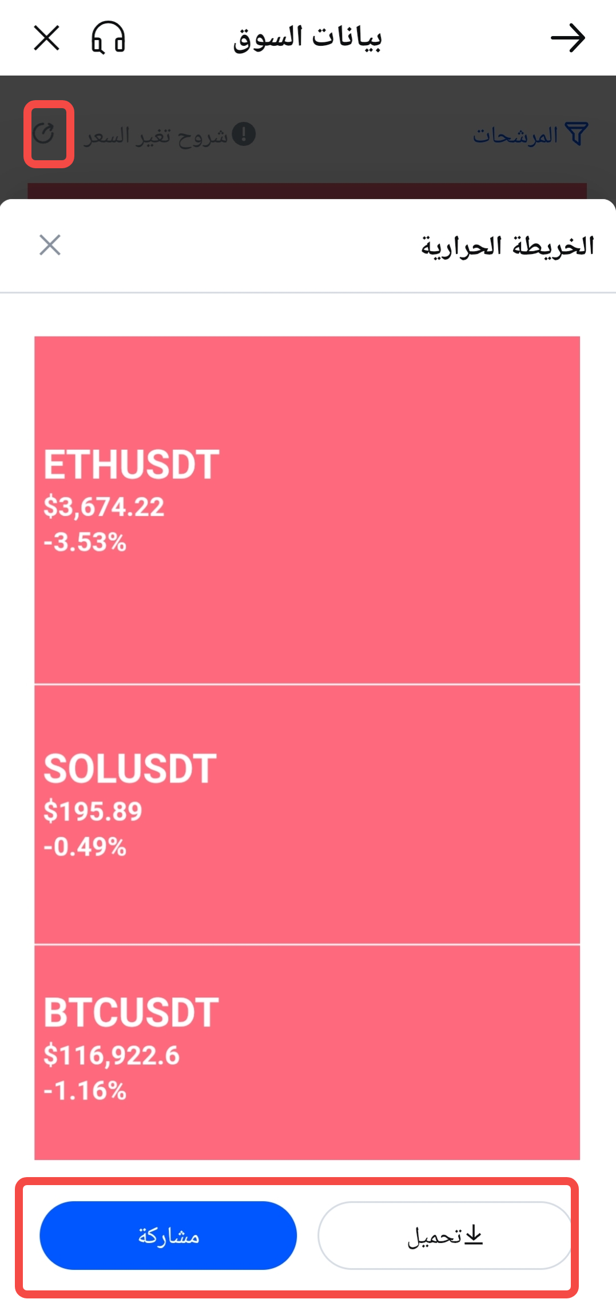Tap the back arrow in header
Viewport: 616px width, 1311px height.
(x=567, y=38)
